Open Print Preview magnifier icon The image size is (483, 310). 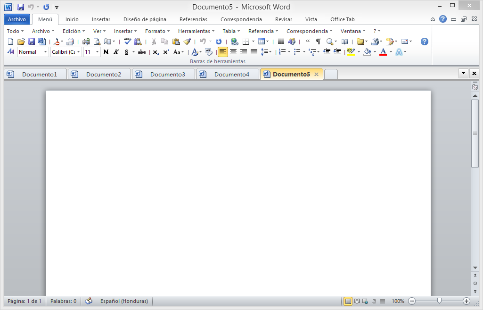(97, 42)
